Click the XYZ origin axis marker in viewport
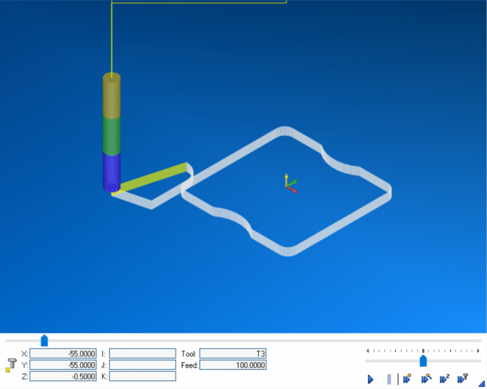 click(x=289, y=183)
